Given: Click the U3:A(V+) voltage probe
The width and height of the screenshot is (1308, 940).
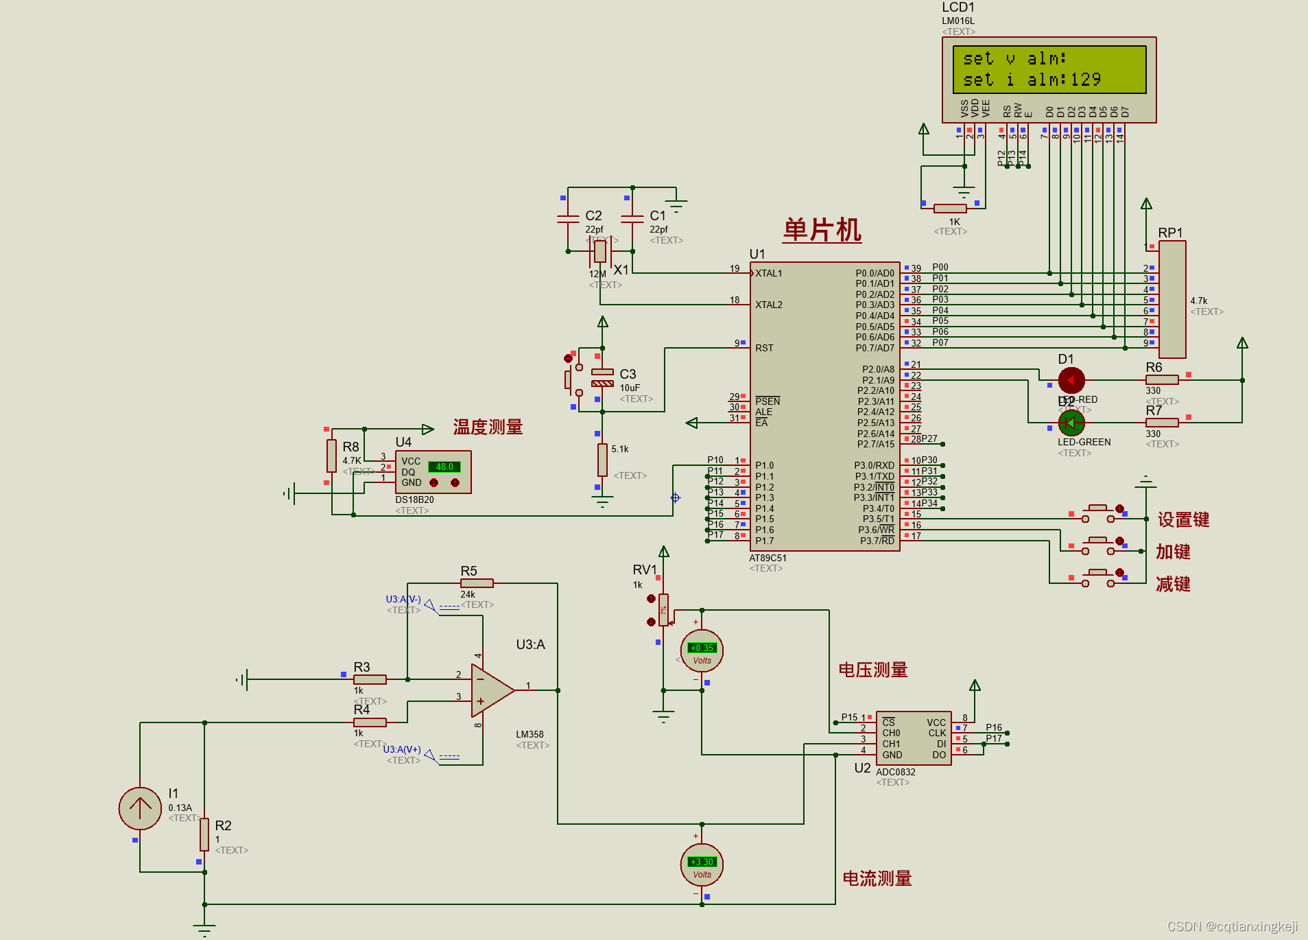Looking at the screenshot, I should click(x=431, y=756).
